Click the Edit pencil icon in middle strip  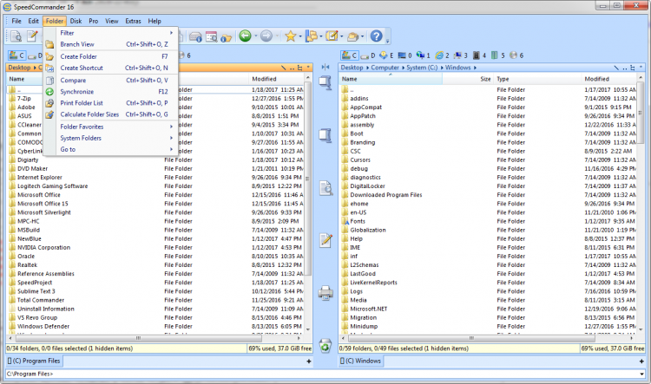click(325, 240)
